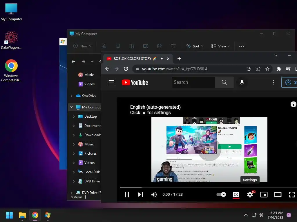Click Chrome icon in taskbar
Screen dimensions: 297x222
click(35, 215)
